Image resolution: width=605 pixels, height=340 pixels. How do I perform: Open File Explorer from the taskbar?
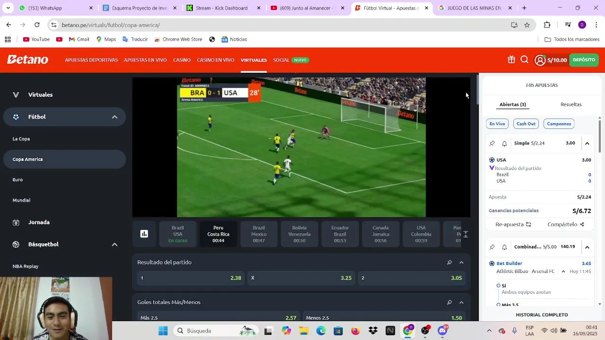click(303, 331)
